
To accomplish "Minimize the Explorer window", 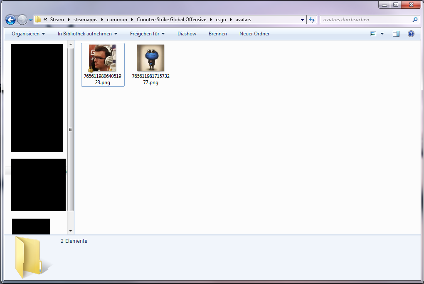I will 384,5.
